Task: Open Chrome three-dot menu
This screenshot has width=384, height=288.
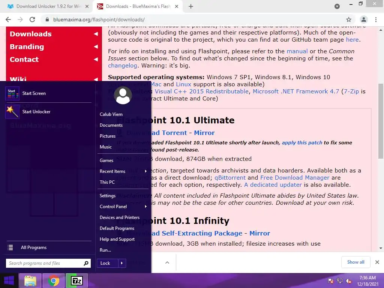Action: click(x=376, y=19)
